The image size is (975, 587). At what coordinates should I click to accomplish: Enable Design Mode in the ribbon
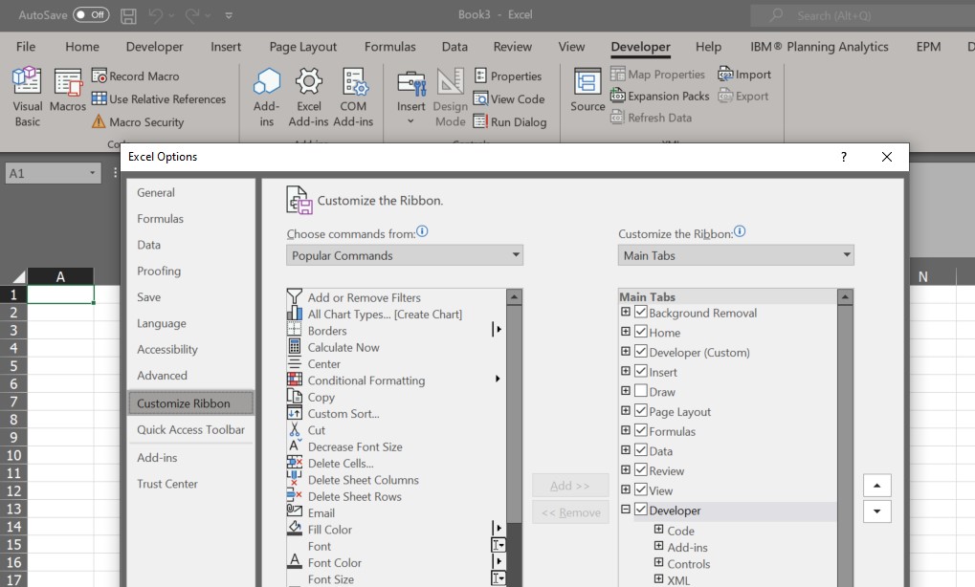[450, 97]
